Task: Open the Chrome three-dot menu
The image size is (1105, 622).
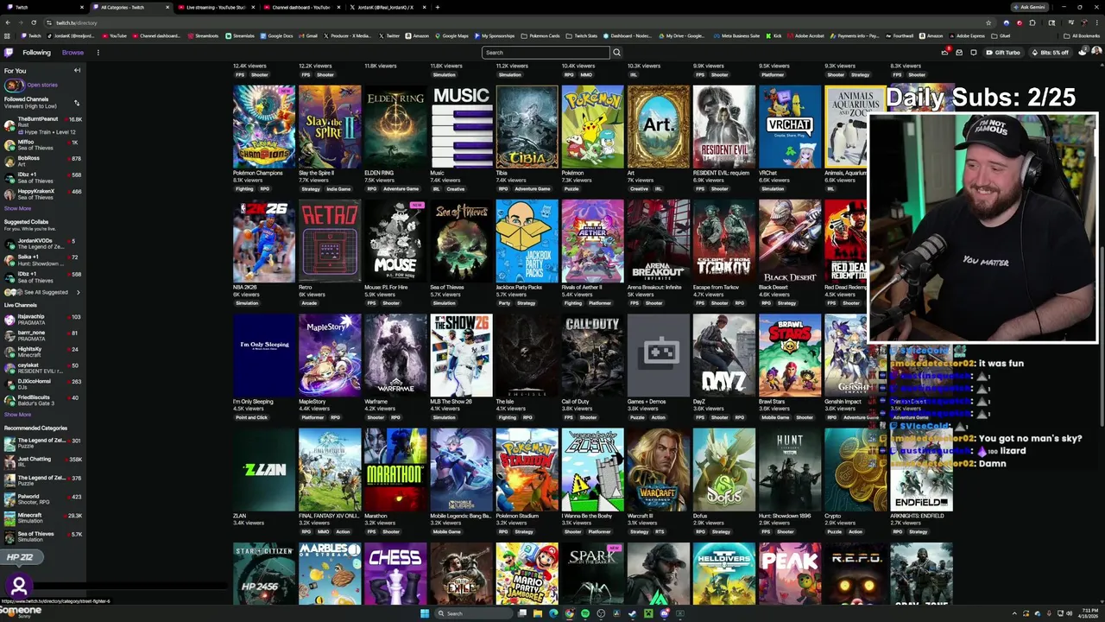Action: 1096,22
